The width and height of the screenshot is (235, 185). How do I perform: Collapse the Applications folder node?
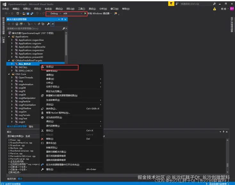tap(9, 37)
